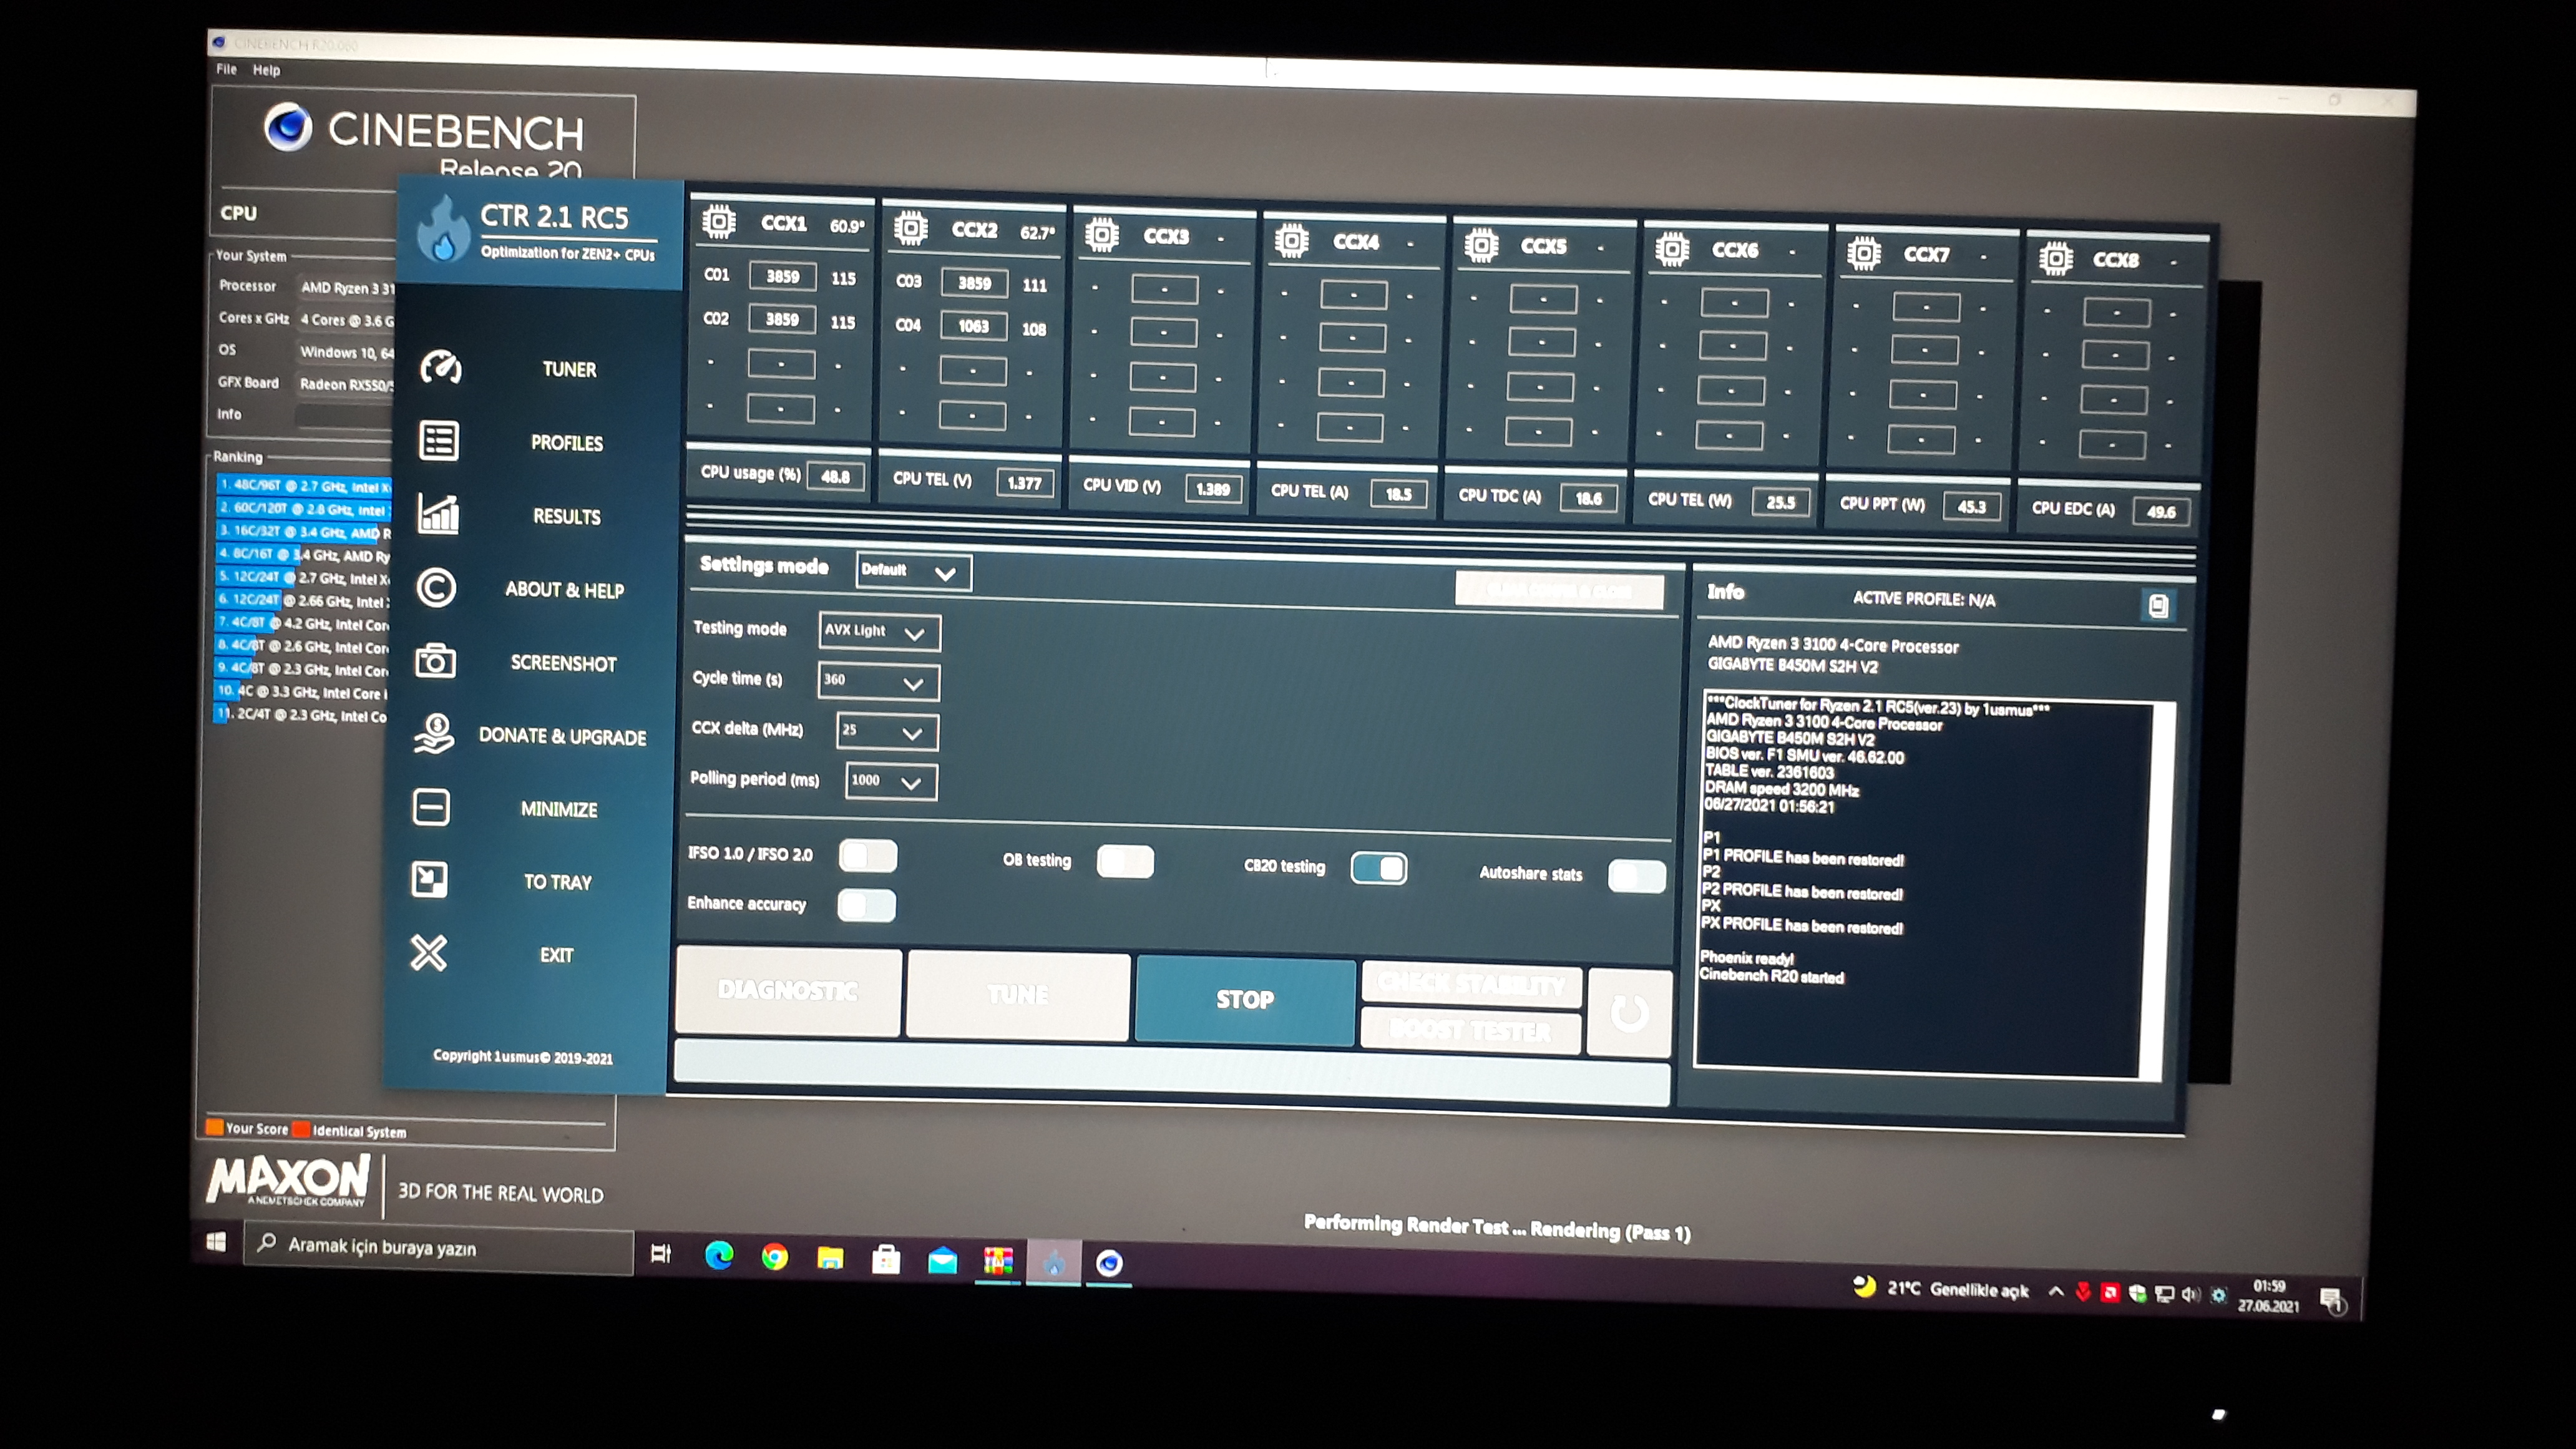Click the STOP button
The height and width of the screenshot is (1449, 2576).
[x=1245, y=999]
